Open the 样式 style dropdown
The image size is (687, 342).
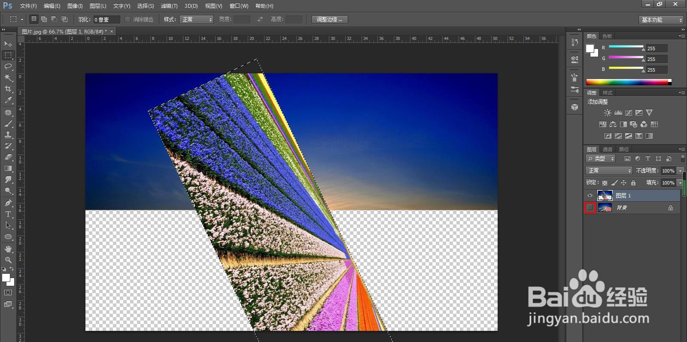click(x=196, y=19)
